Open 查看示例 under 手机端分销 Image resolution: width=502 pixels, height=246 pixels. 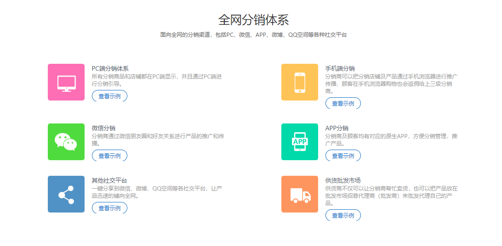click(x=343, y=103)
